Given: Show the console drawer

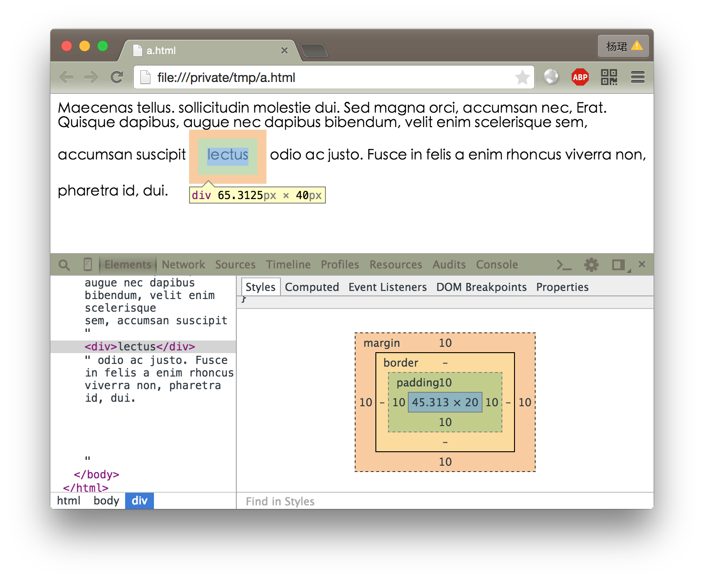Looking at the screenshot, I should pyautogui.click(x=564, y=265).
